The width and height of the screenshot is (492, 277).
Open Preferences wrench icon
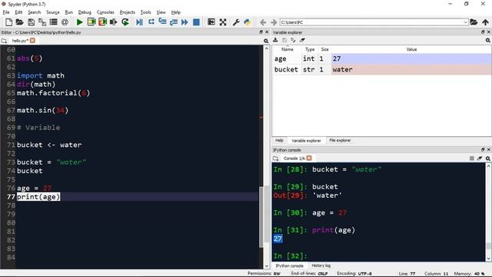[x=236, y=22]
